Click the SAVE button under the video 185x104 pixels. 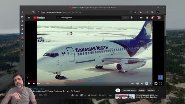point(103,95)
